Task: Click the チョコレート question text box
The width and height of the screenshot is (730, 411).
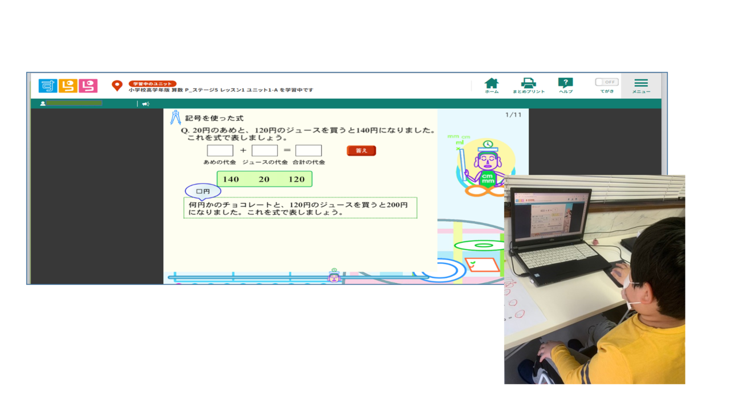Action: pos(300,208)
